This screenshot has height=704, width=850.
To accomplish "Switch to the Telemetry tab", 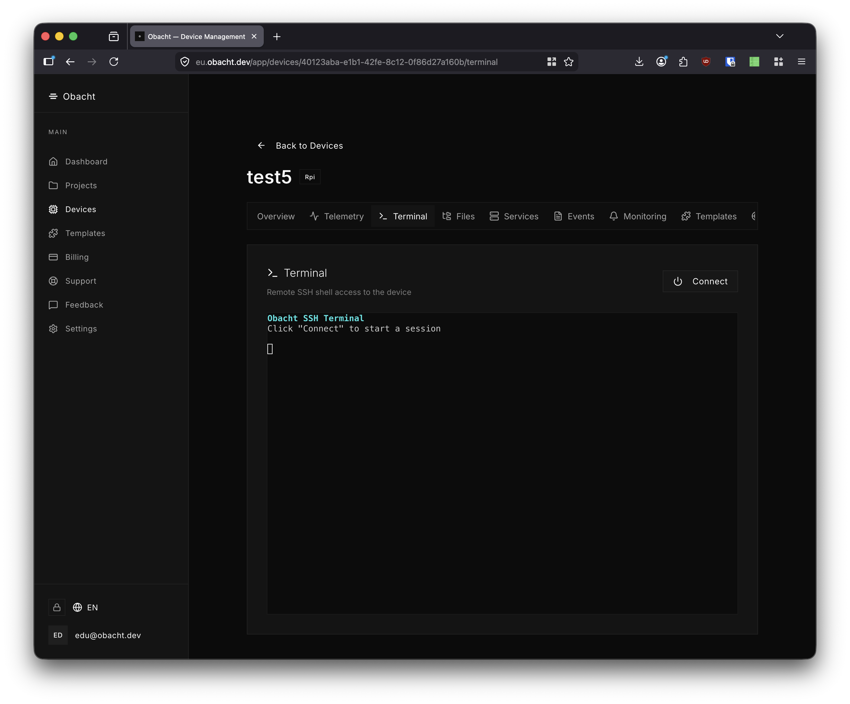I will pos(337,216).
